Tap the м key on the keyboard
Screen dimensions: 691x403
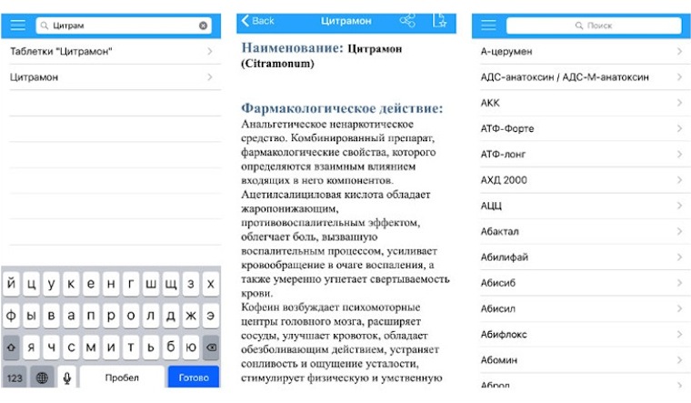[91, 348]
